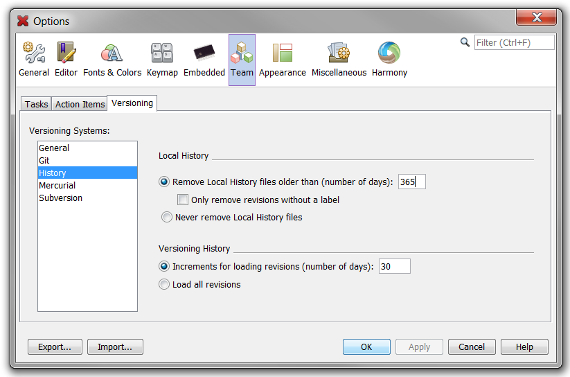Open the Miscellaneous options category
This screenshot has width=570, height=377.
[339, 60]
